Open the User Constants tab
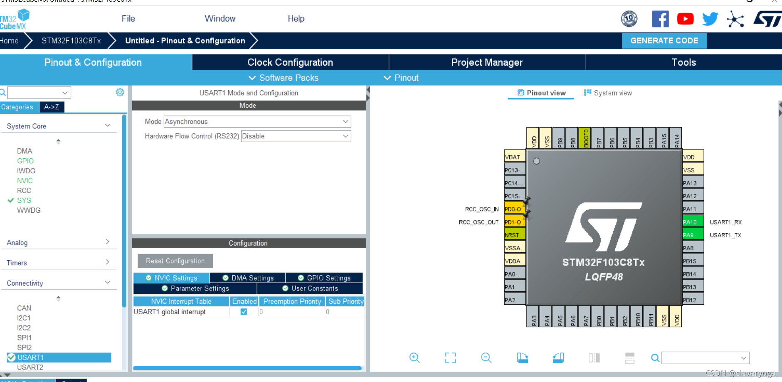This screenshot has width=782, height=382. click(x=310, y=288)
